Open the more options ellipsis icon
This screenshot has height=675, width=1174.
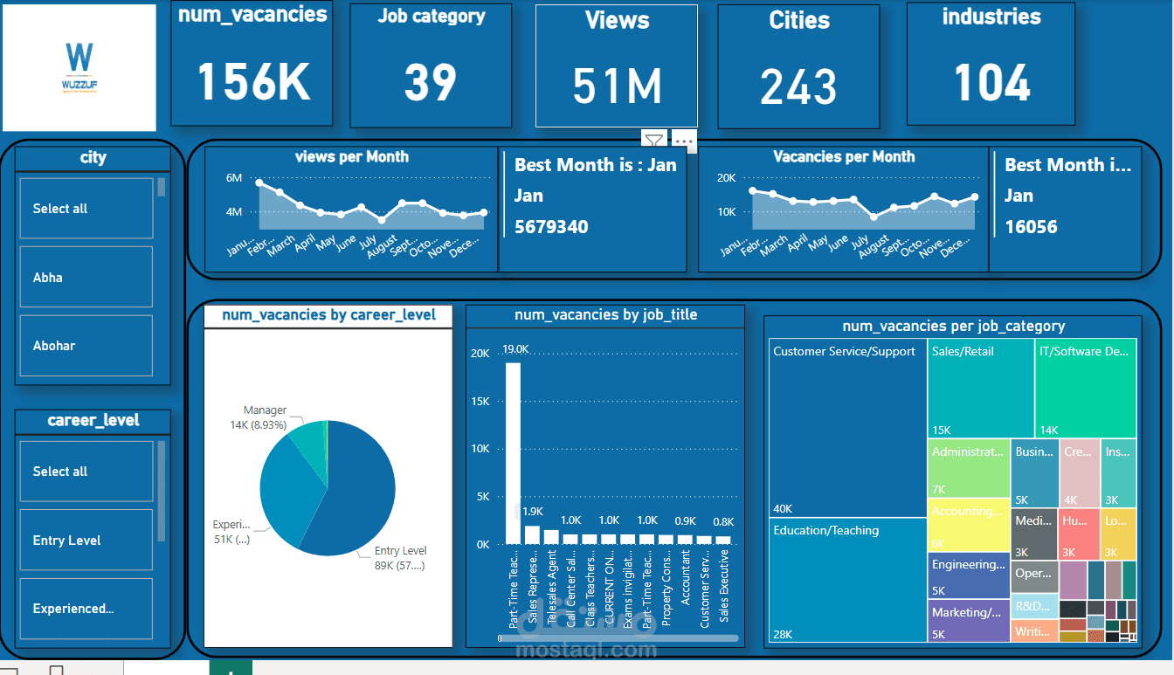point(683,141)
